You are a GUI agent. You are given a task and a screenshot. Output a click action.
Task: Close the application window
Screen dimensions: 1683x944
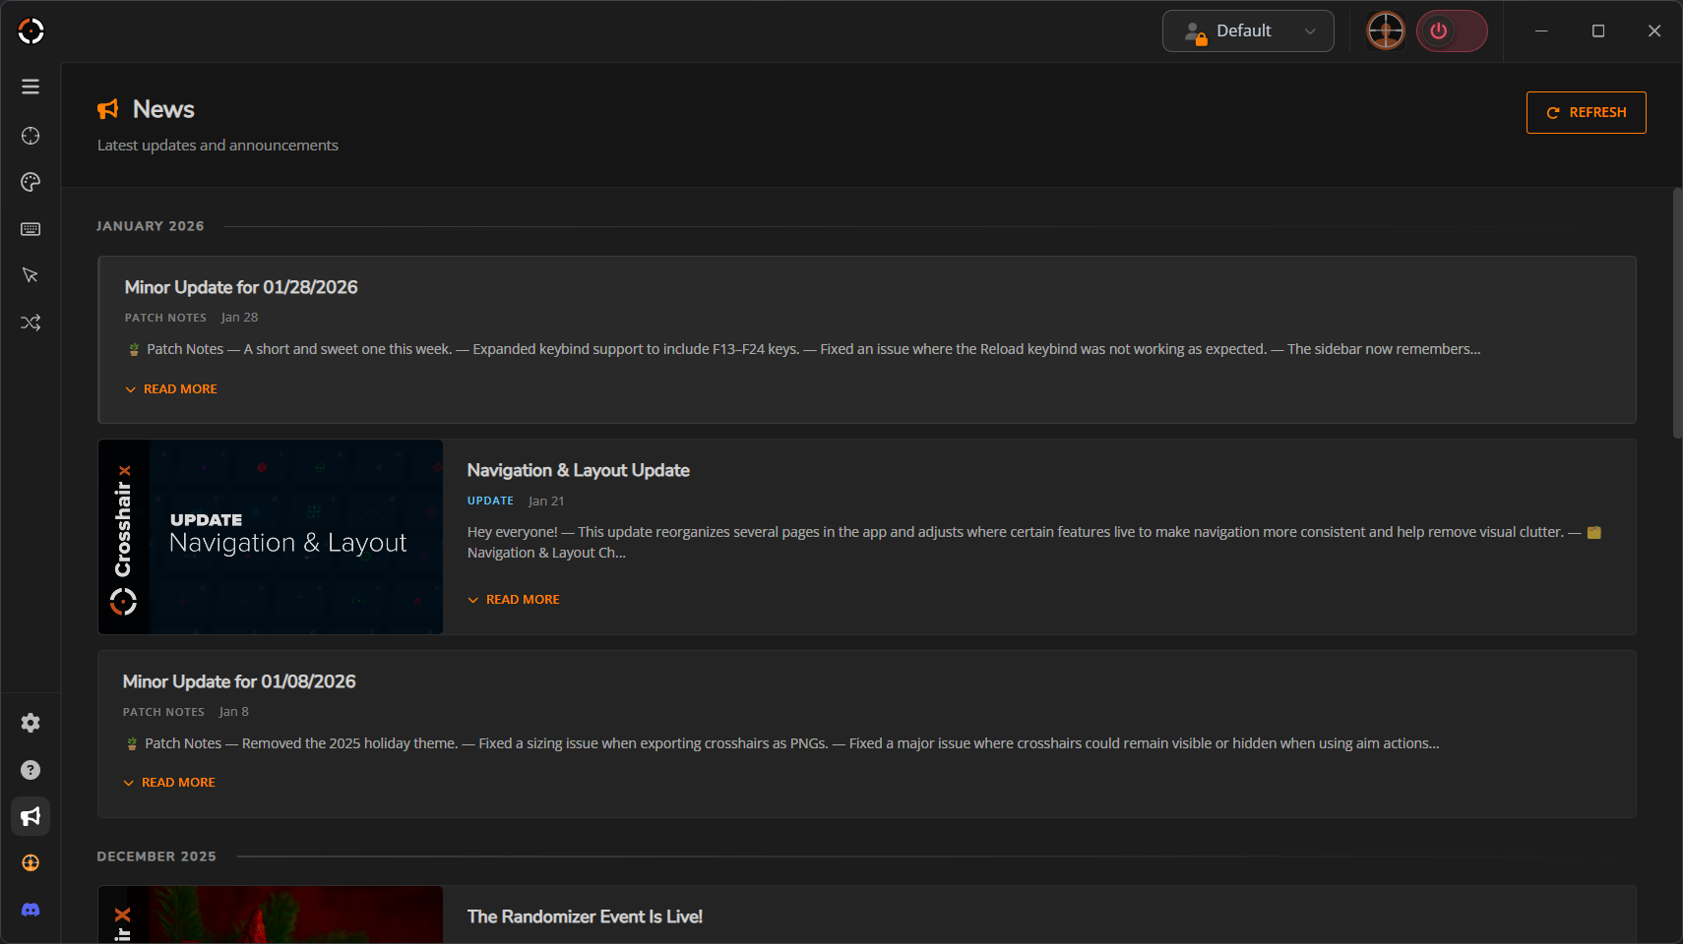1654,31
